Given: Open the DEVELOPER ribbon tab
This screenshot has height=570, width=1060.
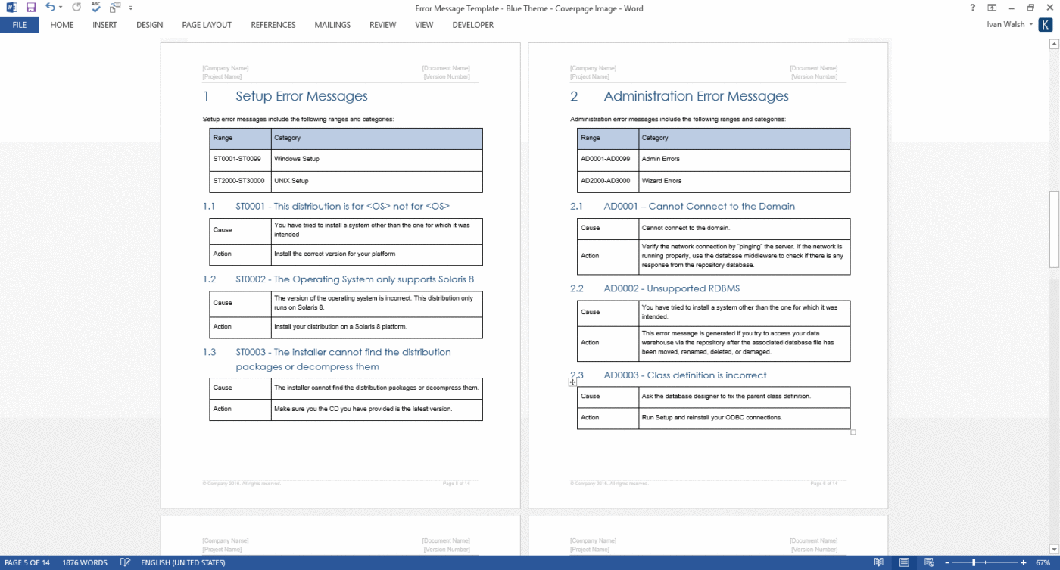Looking at the screenshot, I should (472, 25).
